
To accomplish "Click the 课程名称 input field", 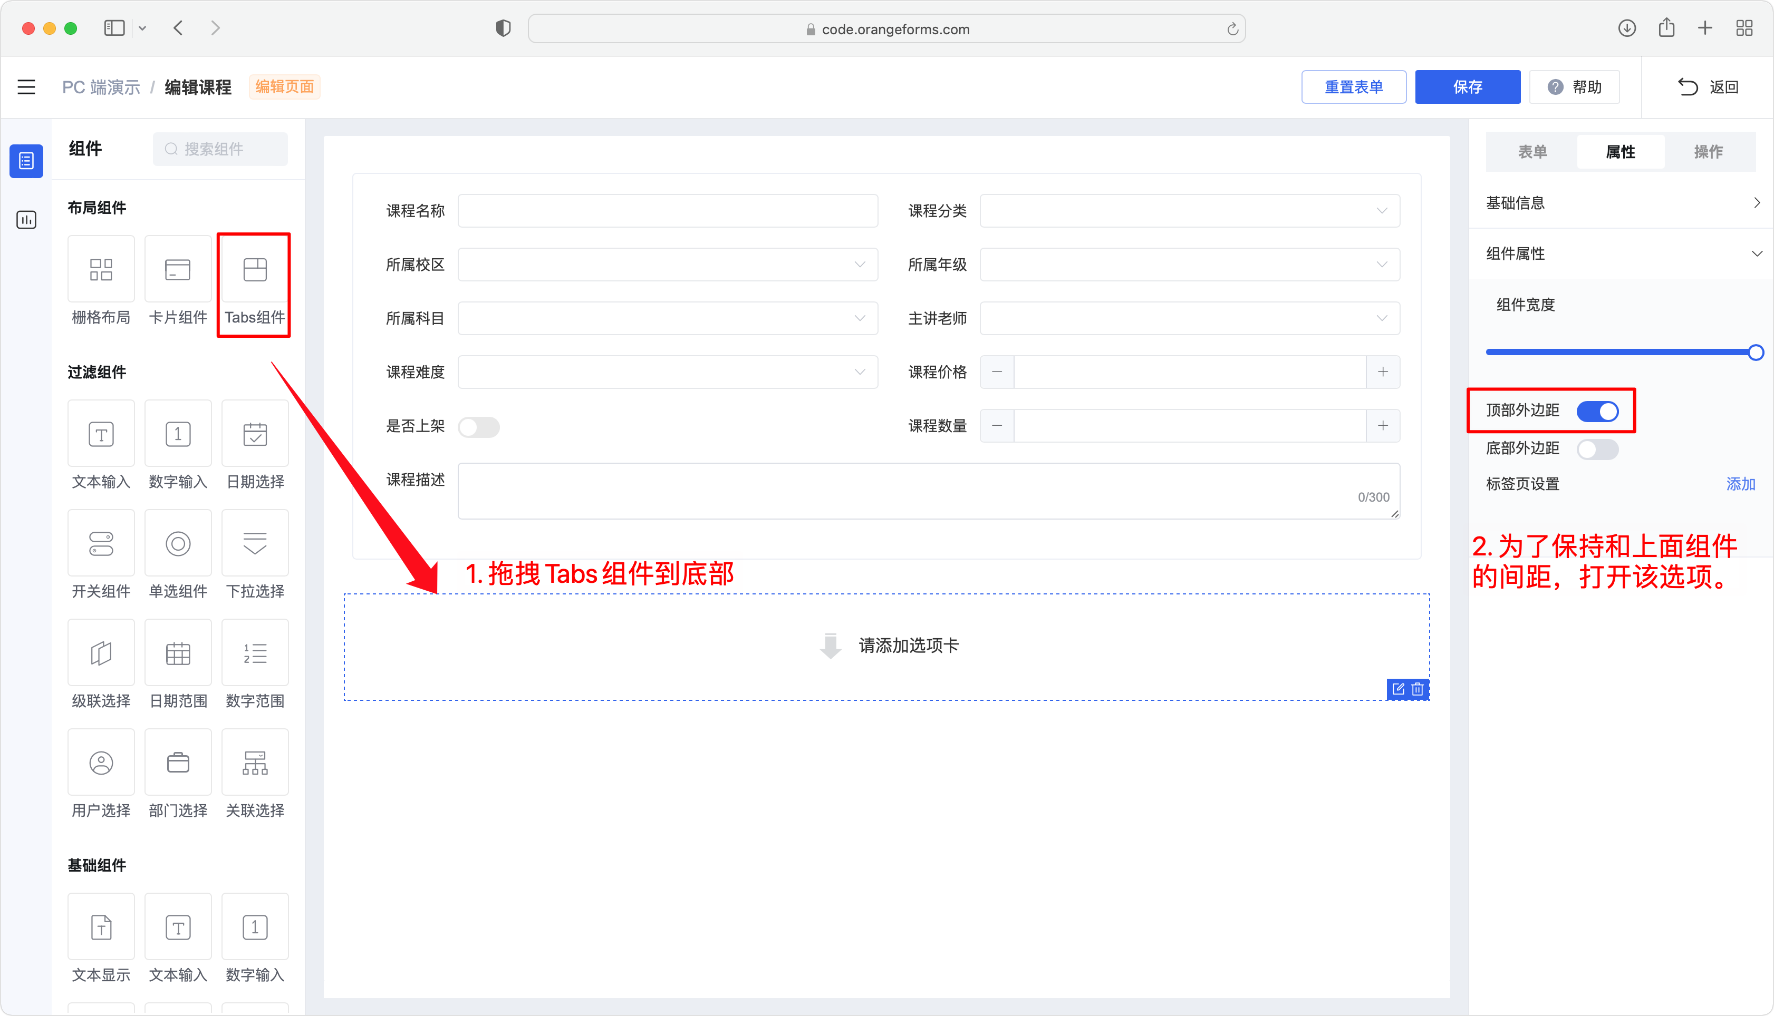I will (668, 211).
